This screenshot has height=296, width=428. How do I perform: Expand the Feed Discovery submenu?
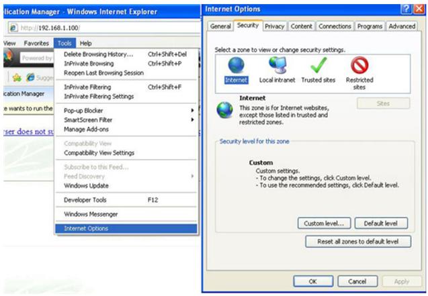tap(126, 177)
